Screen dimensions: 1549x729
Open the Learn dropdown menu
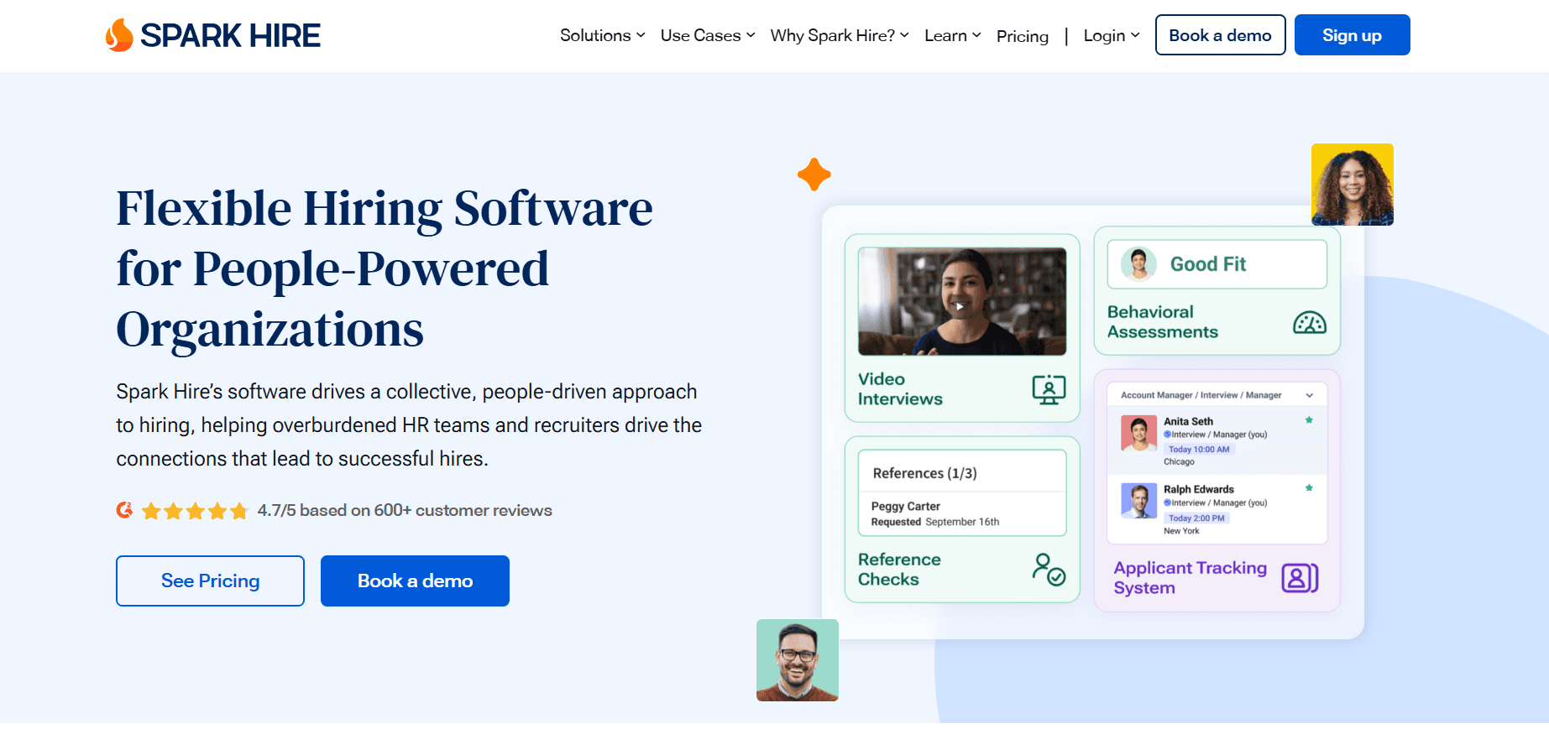click(x=952, y=35)
